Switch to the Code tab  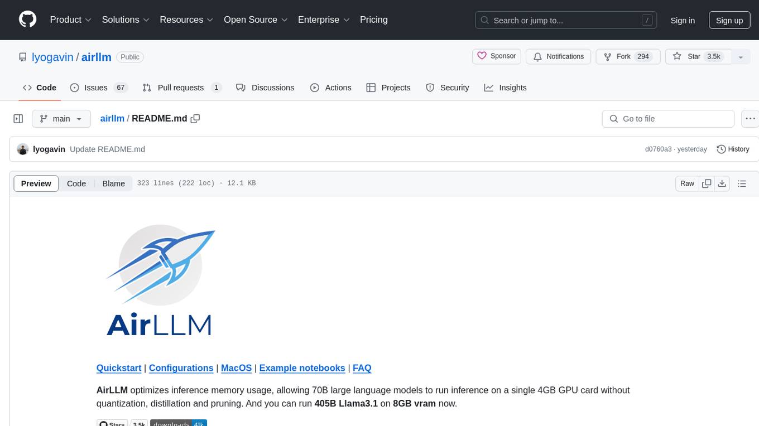(40, 88)
